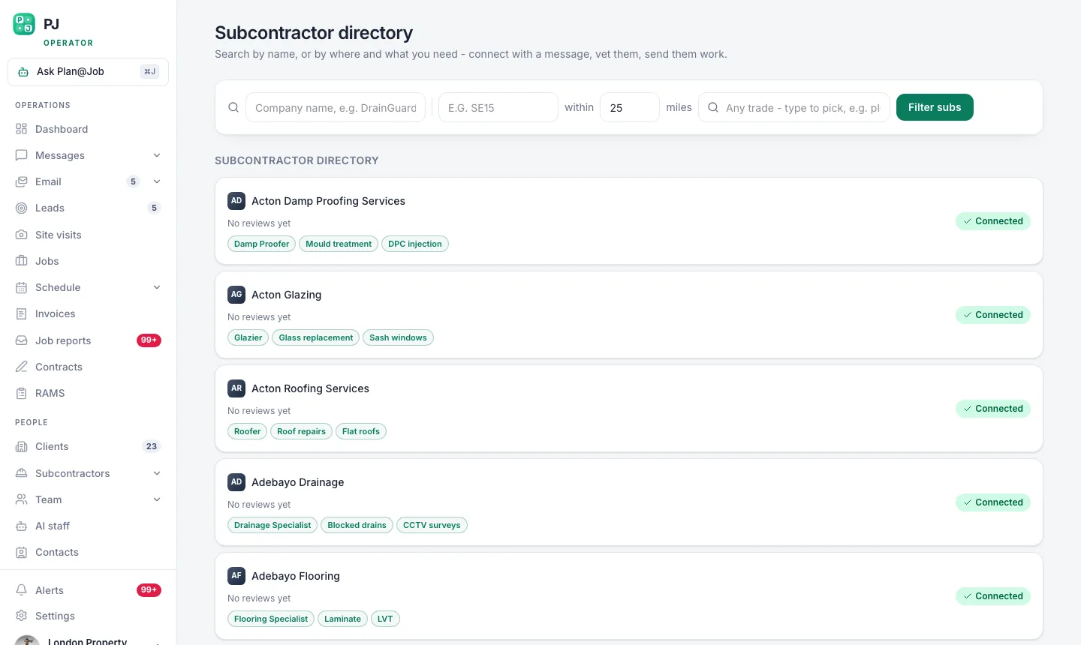
Task: Click the Contracts pen icon
Action: [21, 367]
